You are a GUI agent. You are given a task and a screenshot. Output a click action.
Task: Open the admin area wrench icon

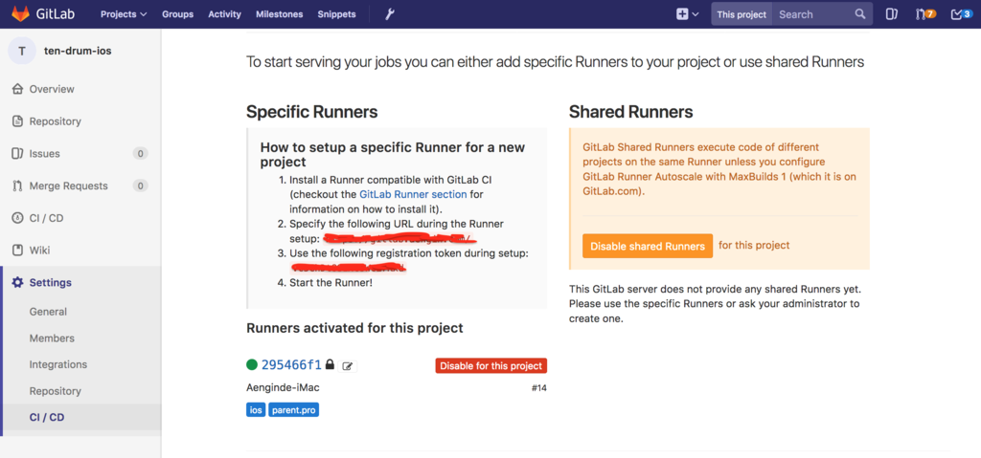[389, 13]
